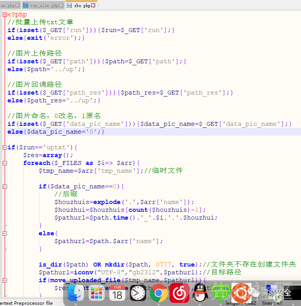Click the line $run=$_GET['run'] isset check
The width and height of the screenshot is (301, 306).
pyautogui.click(x=91, y=30)
